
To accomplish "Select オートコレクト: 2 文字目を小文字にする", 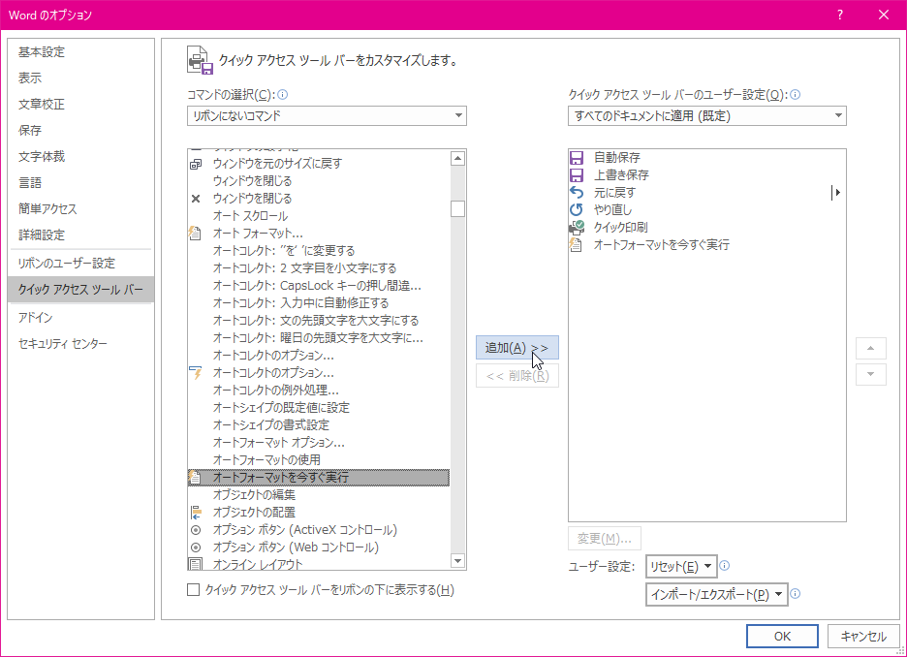I will [319, 268].
